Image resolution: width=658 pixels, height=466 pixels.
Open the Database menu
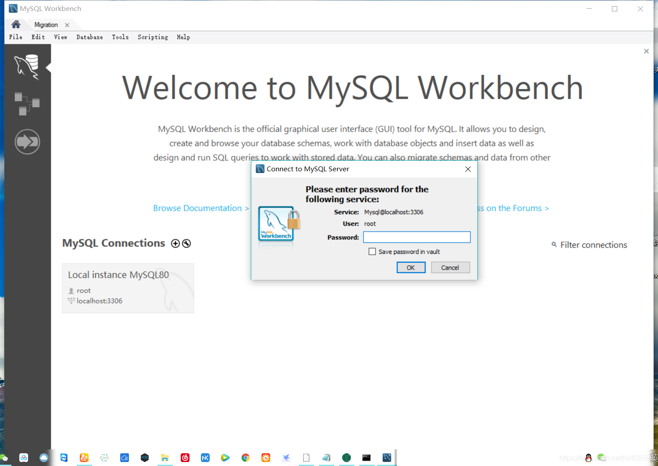point(89,37)
